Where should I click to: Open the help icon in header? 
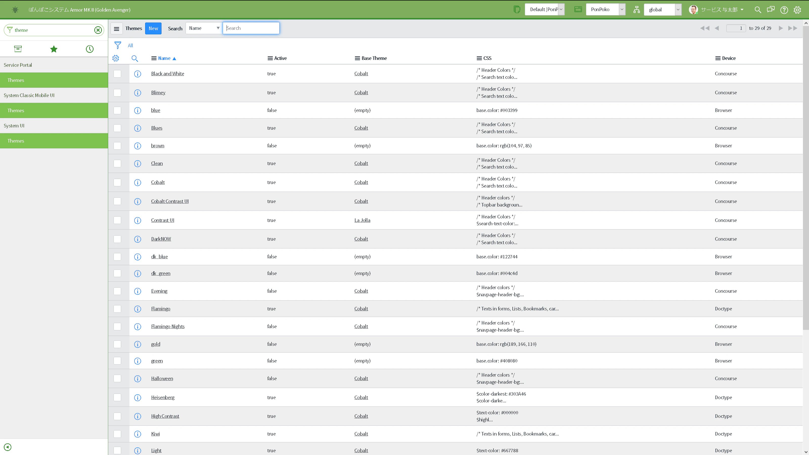(x=784, y=10)
